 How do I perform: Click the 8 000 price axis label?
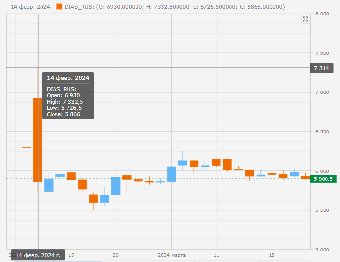(x=321, y=14)
